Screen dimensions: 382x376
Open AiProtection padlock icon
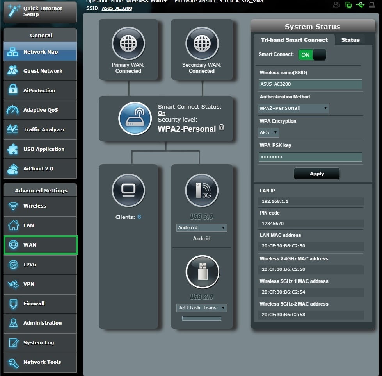pos(13,89)
